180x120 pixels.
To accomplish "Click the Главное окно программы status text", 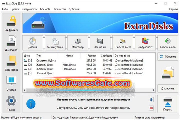I will (150, 117).
